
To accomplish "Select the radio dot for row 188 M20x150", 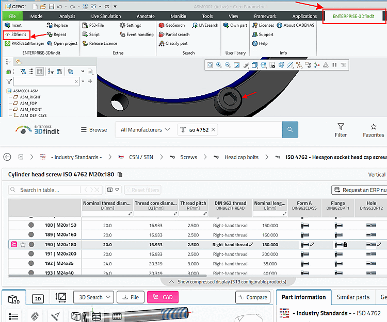I will (x=31, y=225).
